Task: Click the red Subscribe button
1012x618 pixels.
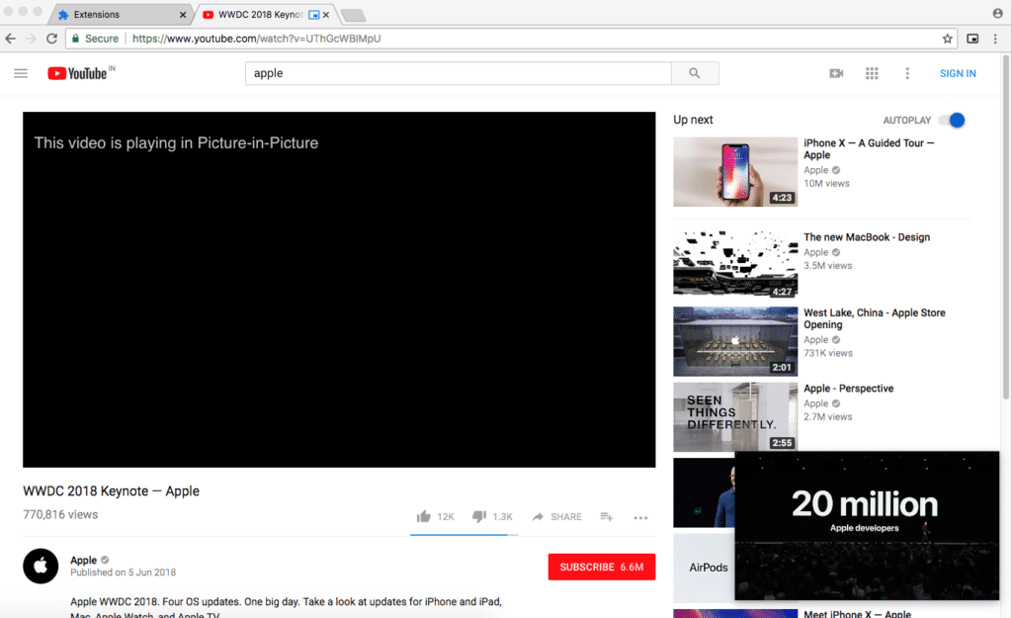Action: click(x=601, y=567)
